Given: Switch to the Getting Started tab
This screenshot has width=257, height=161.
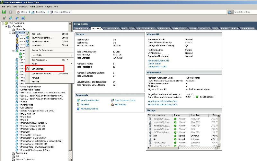Looking at the screenshot, I should (x=82, y=29).
